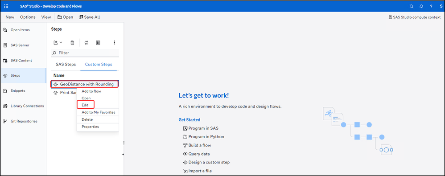Choose Add to flow from context menu
Image resolution: width=445 pixels, height=176 pixels.
click(x=91, y=91)
